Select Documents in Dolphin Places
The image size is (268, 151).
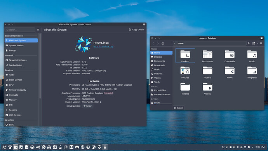pyautogui.click(x=161, y=61)
